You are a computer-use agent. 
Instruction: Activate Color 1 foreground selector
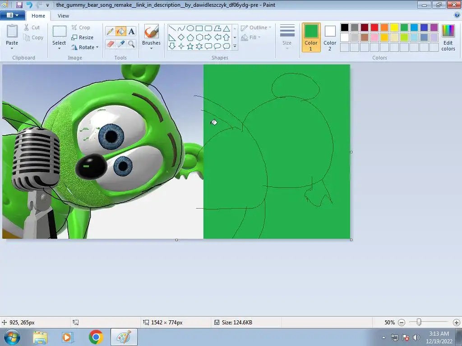311,37
